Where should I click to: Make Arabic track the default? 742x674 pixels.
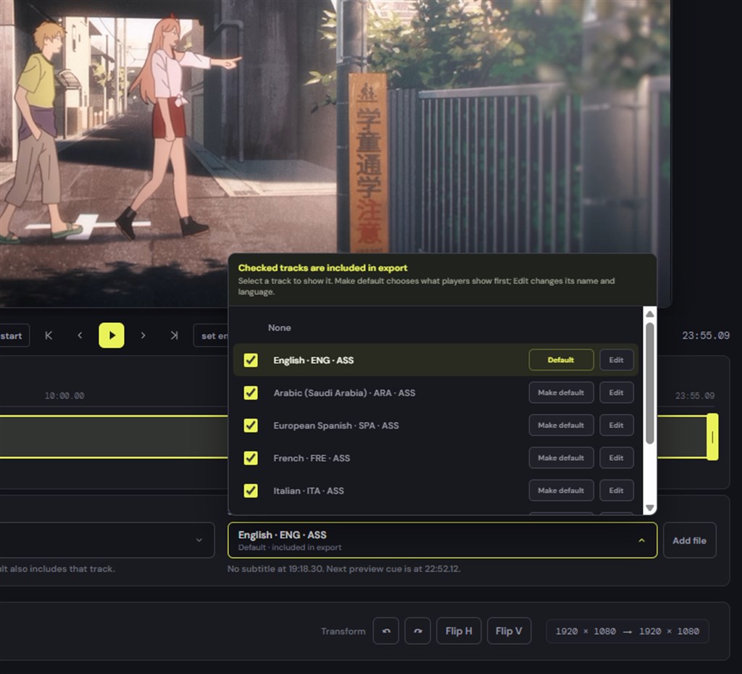coord(562,393)
